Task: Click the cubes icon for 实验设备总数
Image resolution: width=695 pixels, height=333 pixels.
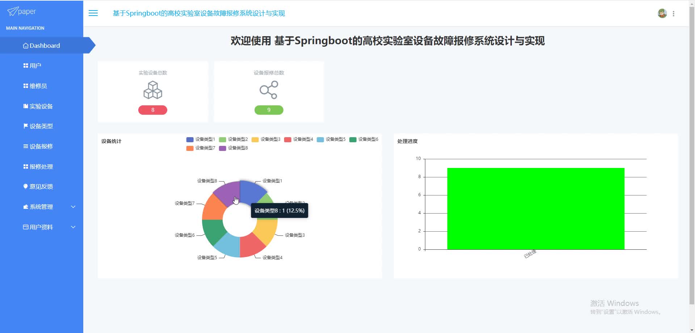Action: click(x=153, y=90)
